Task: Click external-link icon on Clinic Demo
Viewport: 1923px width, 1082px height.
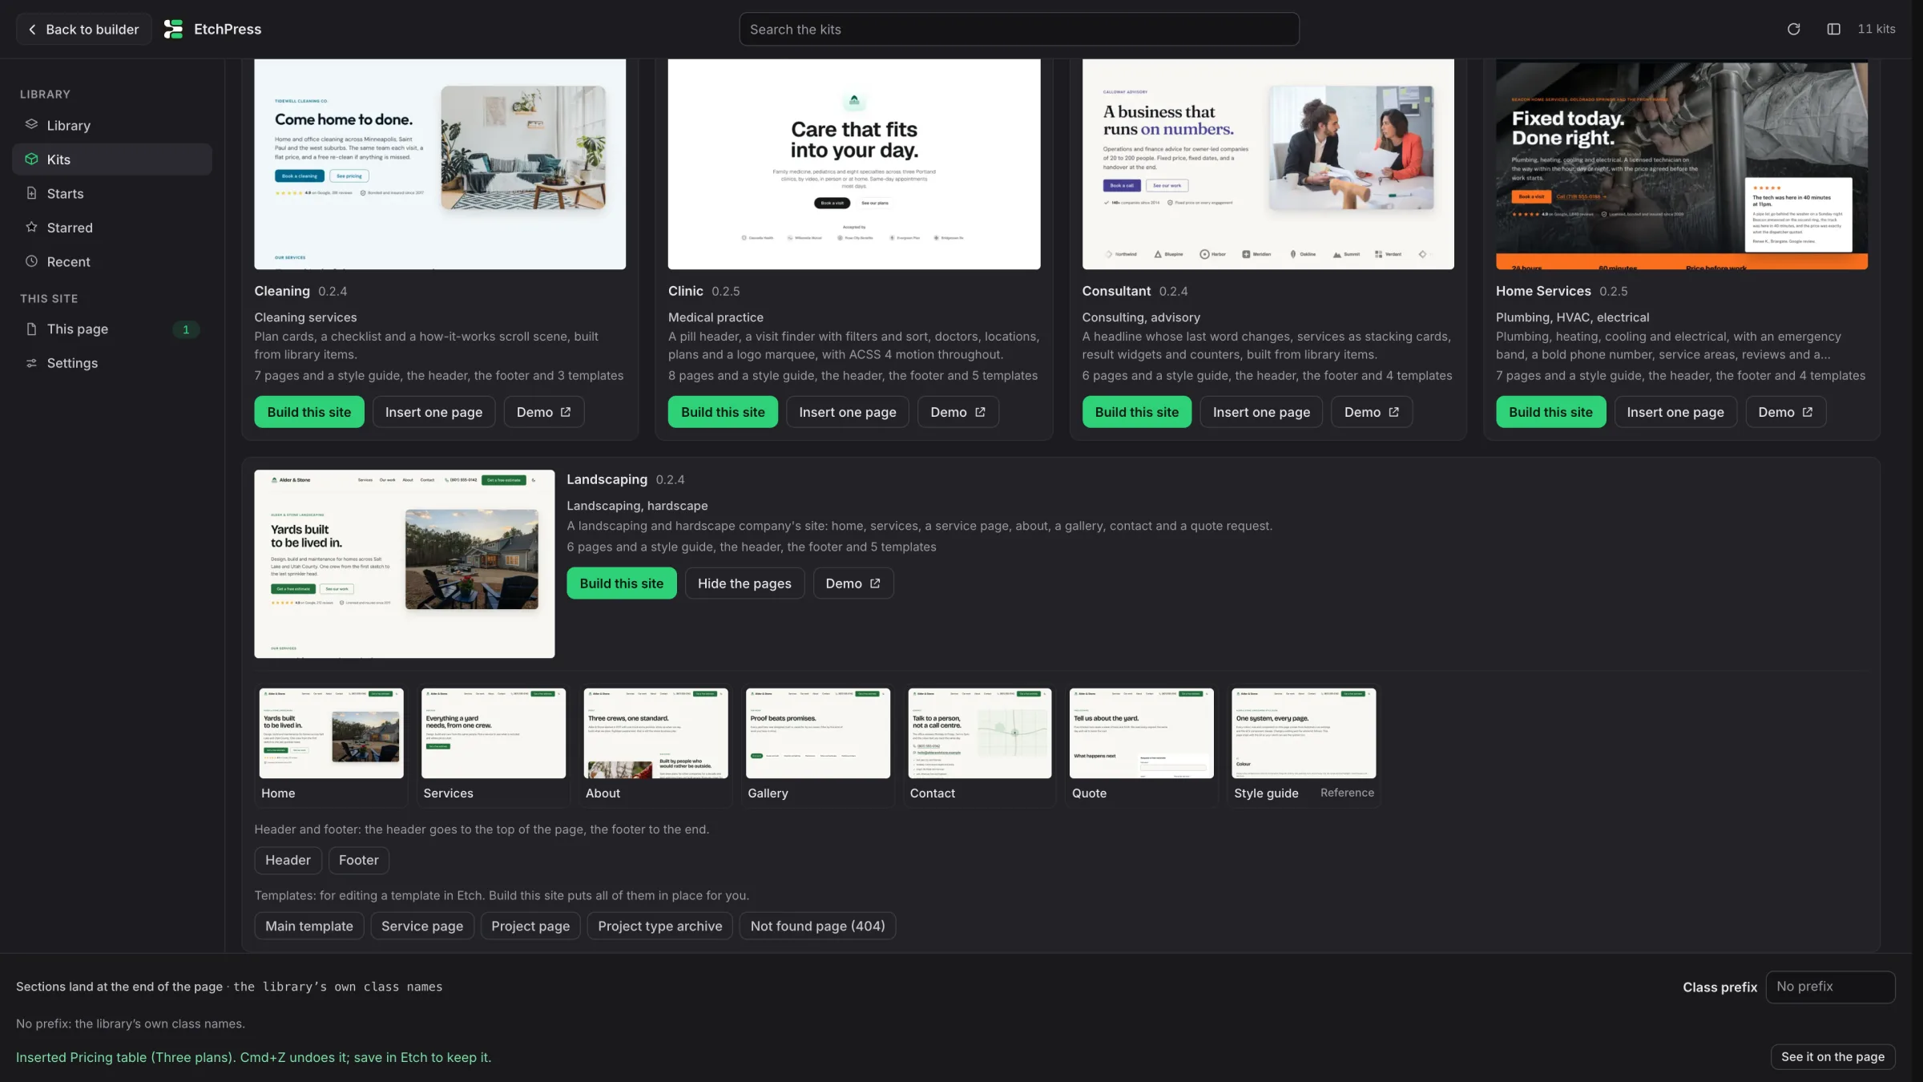Action: [980, 412]
